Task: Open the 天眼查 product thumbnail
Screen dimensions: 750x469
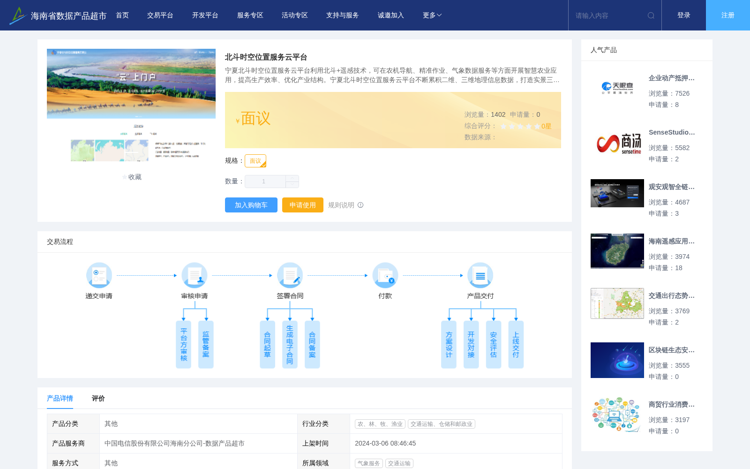Action: point(617,88)
